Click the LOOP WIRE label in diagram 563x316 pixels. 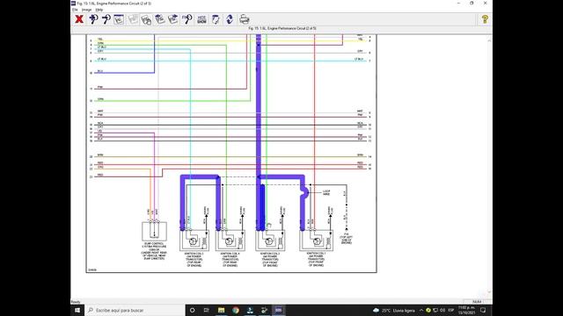(x=326, y=193)
